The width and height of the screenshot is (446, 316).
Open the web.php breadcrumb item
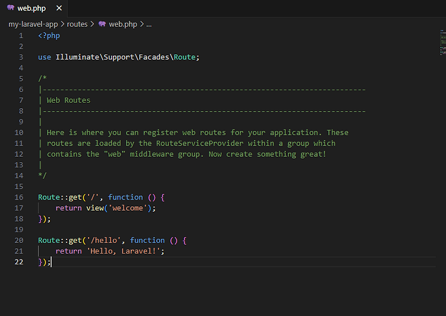(123, 24)
